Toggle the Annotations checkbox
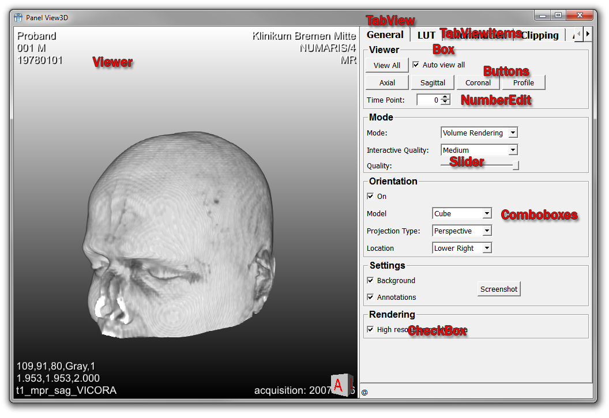 point(370,298)
